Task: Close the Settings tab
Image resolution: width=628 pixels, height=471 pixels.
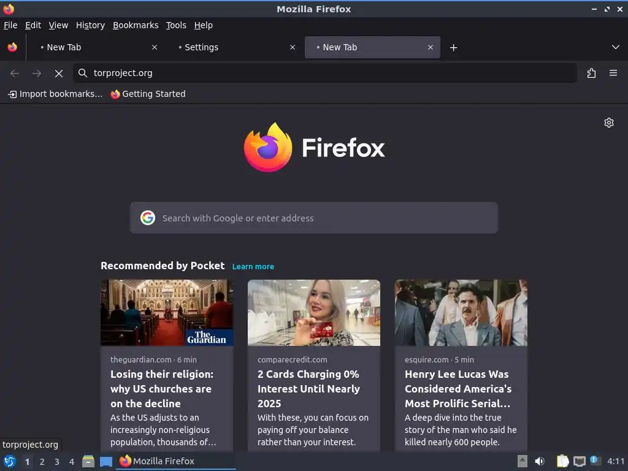Action: [293, 47]
